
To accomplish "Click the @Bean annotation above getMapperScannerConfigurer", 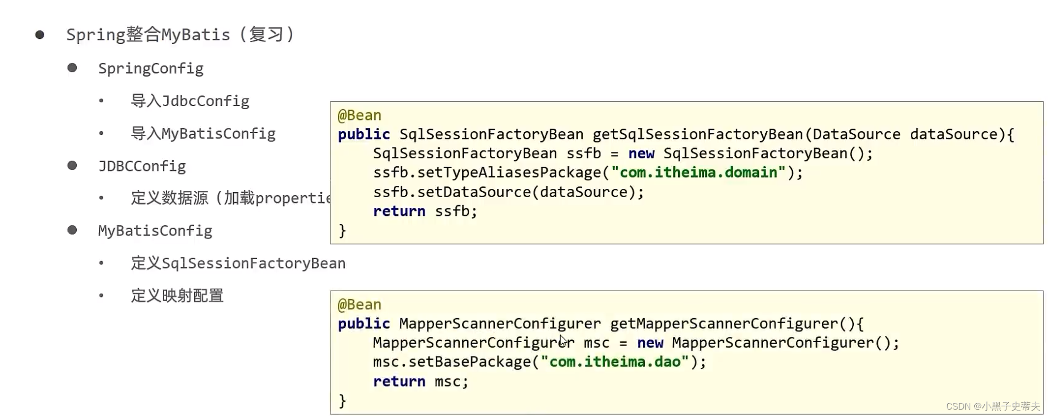I will [359, 305].
